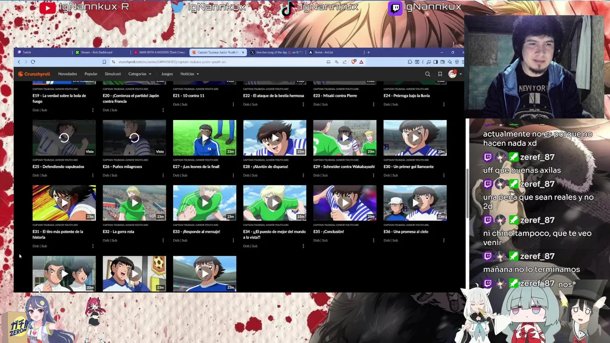
Task: Open options menu for E28 episode
Action: [x=303, y=175]
